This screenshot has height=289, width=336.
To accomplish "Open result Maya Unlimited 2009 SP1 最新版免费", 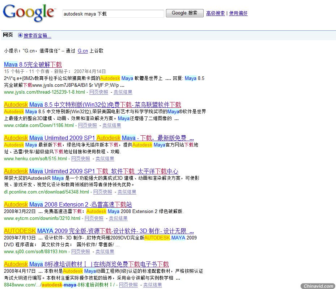I will click(99, 138).
